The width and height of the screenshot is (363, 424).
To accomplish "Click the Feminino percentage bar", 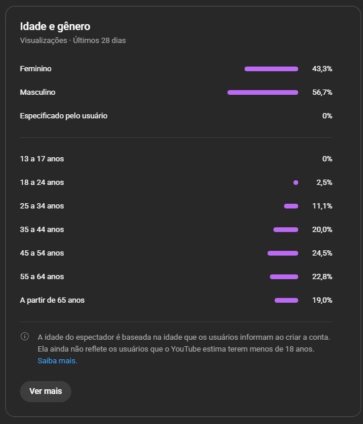I will coord(271,69).
